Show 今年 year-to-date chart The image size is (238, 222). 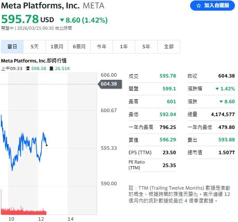[101, 47]
